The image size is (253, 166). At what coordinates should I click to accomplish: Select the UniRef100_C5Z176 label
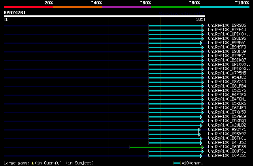pos(227,91)
